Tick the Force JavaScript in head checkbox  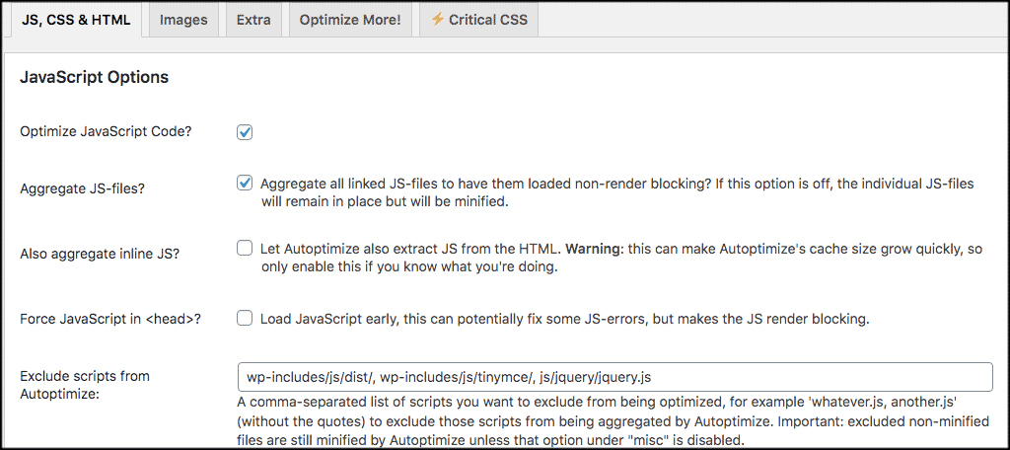245,319
